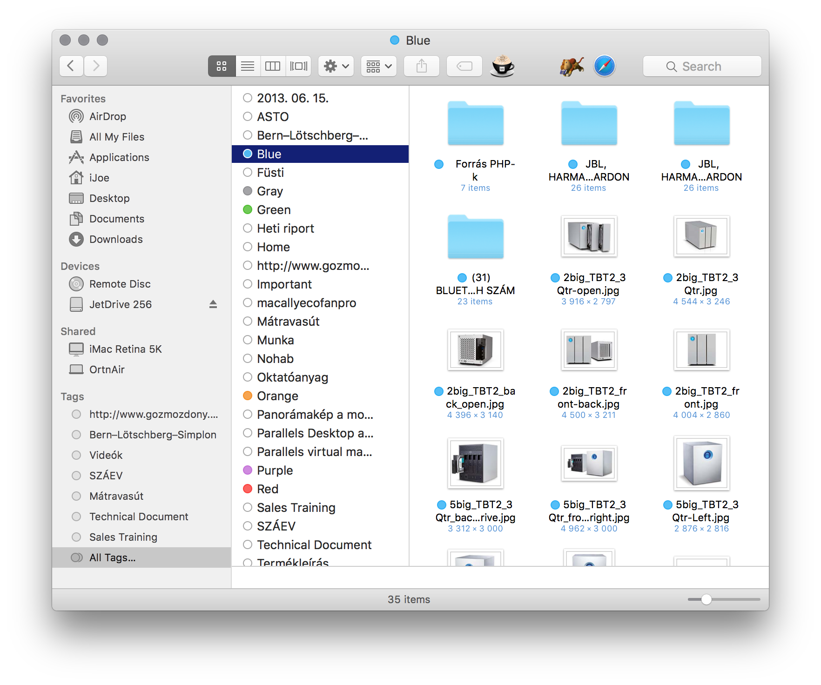The height and width of the screenshot is (685, 821).
Task: Open Safari from the toolbar
Action: (605, 66)
